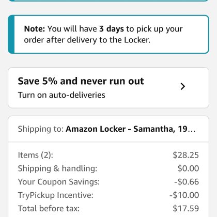The width and height of the screenshot is (217, 217).
Task: Click the 'Your Coupon Savings:' label
Action: point(59,182)
